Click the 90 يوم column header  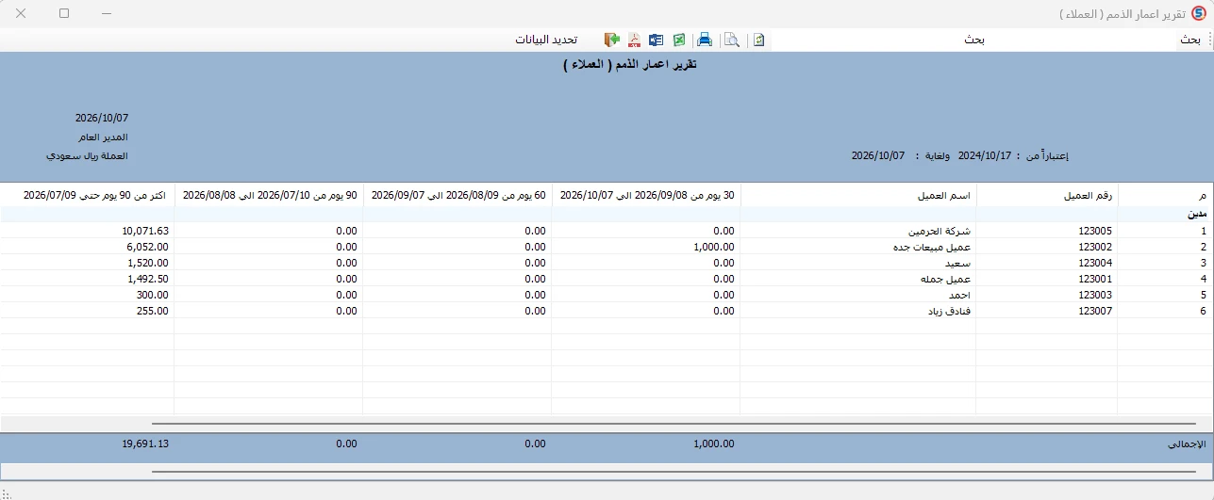point(269,195)
